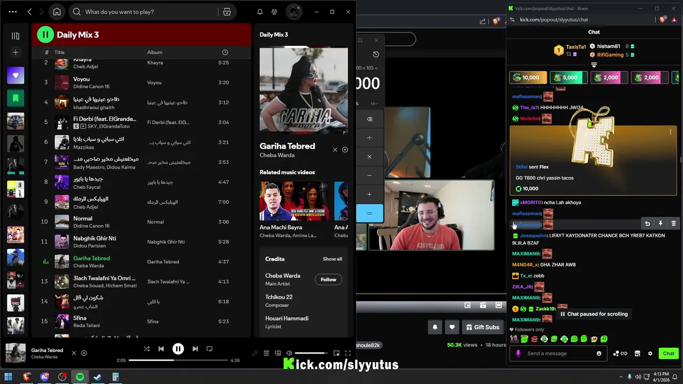Create a playlist with the plus sidebar button
Screen dimensions: 683x384
point(15,52)
